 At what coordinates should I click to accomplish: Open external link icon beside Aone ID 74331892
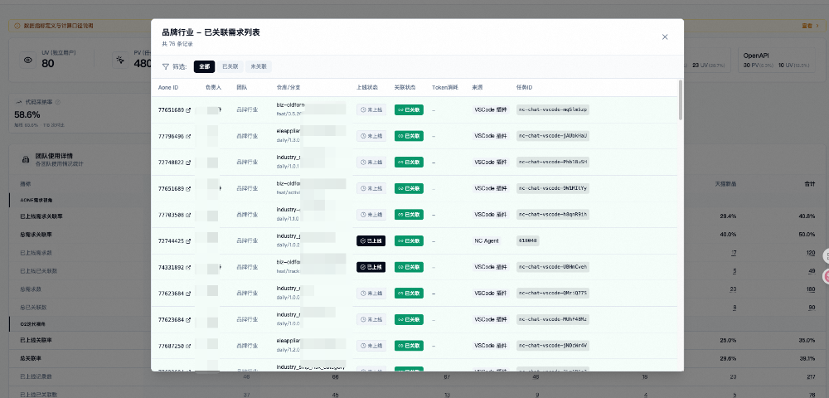coord(189,268)
